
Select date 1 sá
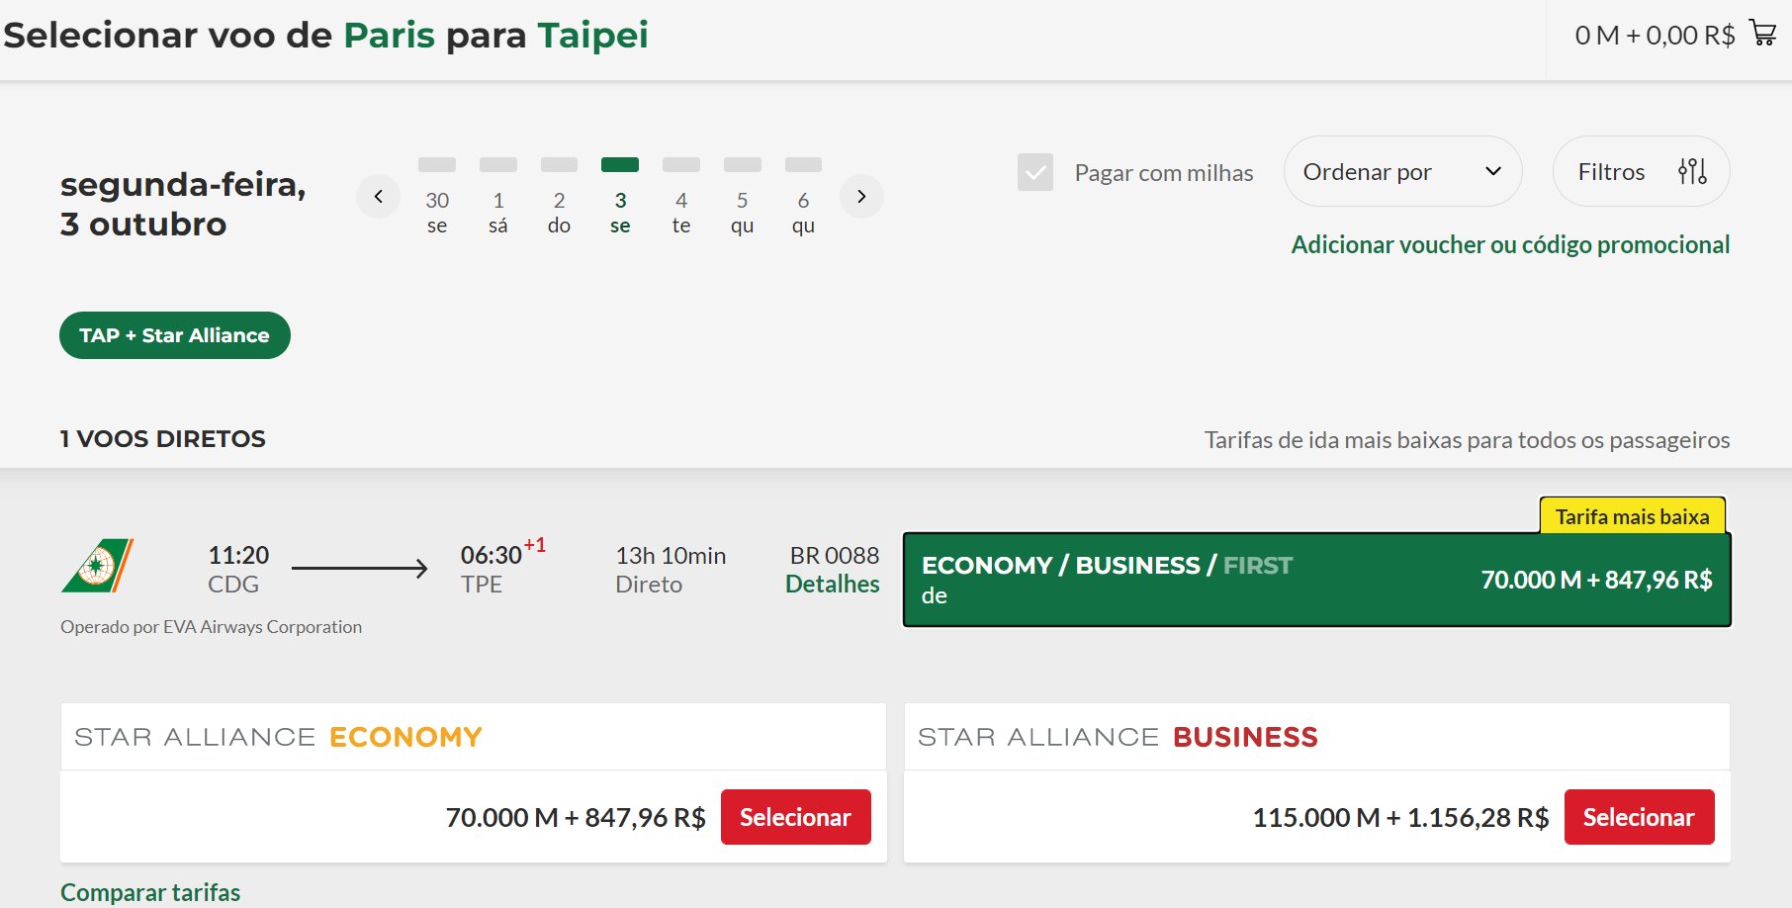498,198
